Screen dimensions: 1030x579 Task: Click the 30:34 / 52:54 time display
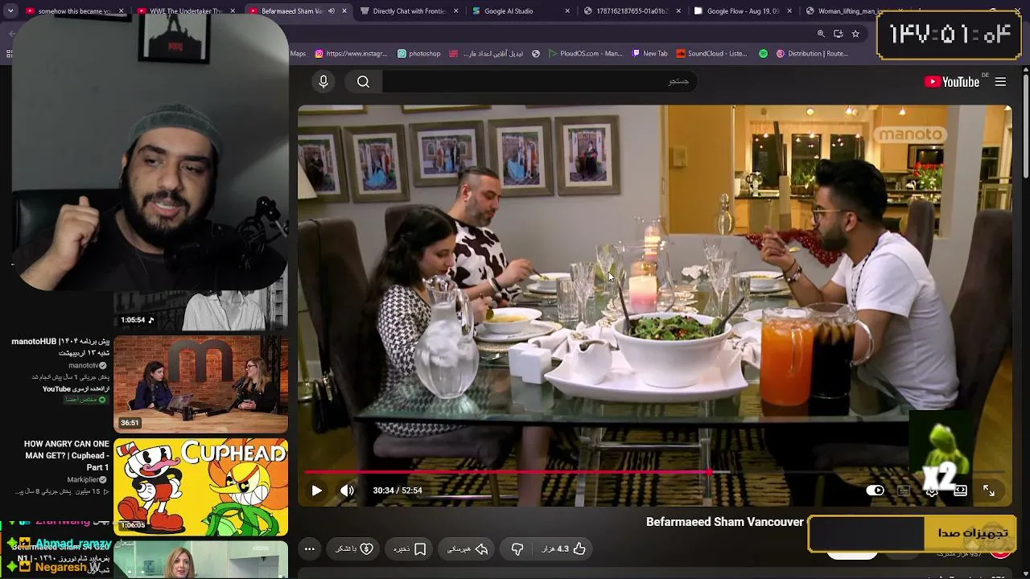(x=398, y=491)
